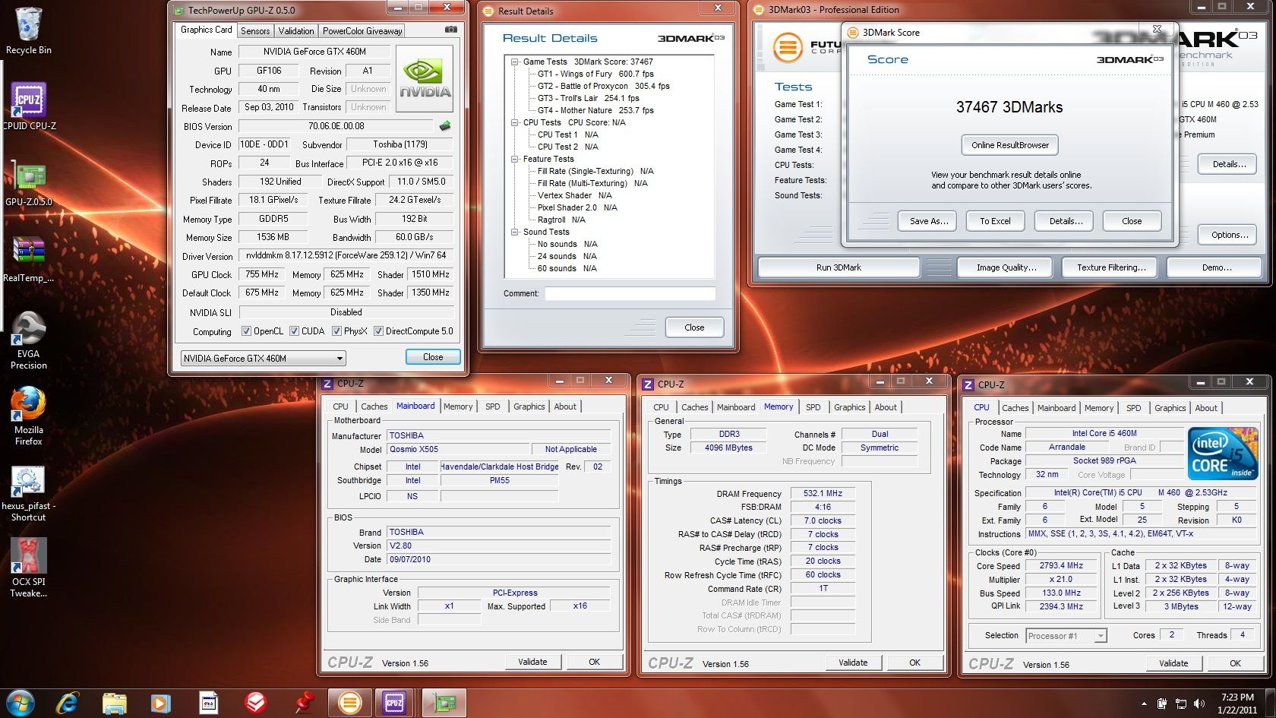Collapse the Sound Tests tree node
This screenshot has height=718, width=1276.
tap(514, 232)
